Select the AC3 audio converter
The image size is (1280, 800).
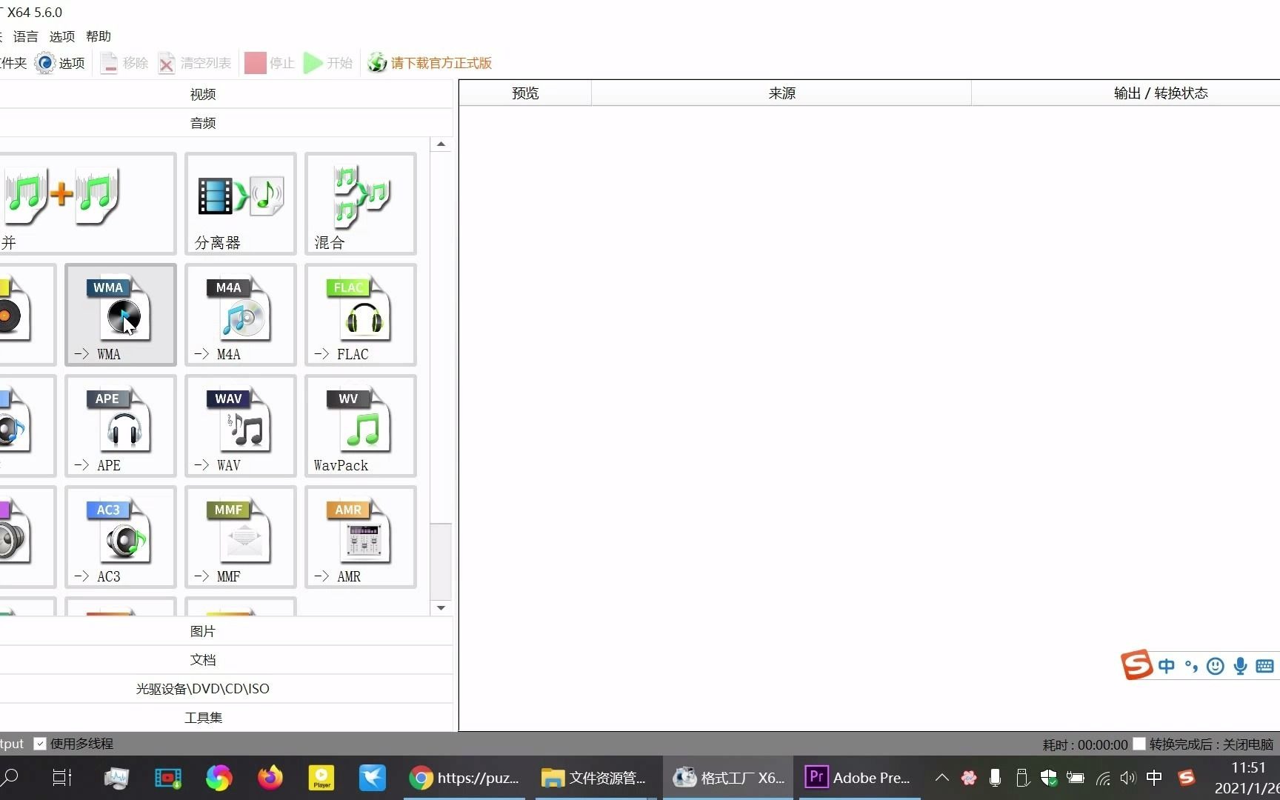(120, 537)
